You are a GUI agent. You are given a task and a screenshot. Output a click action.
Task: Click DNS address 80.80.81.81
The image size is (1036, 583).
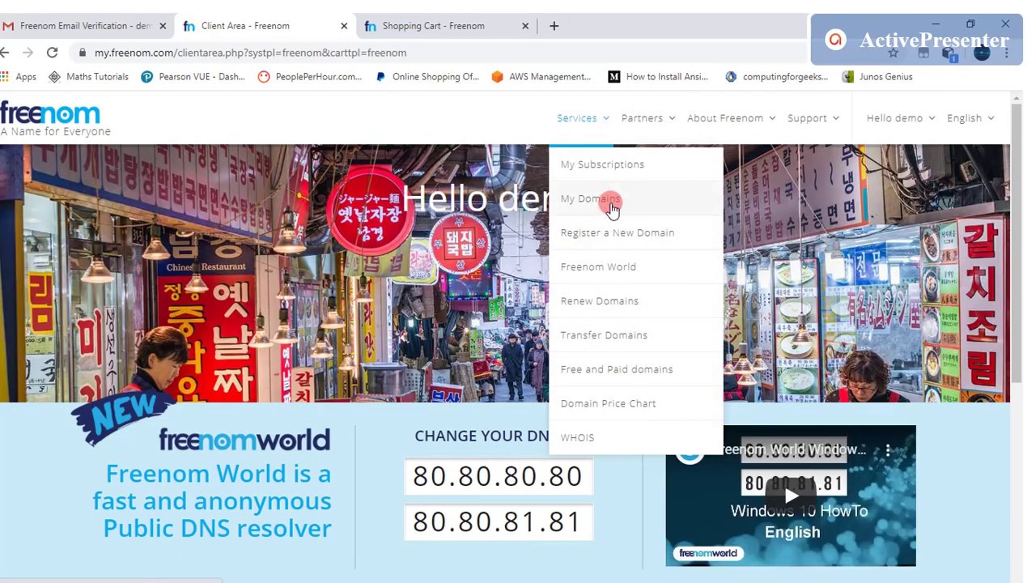coord(498,521)
